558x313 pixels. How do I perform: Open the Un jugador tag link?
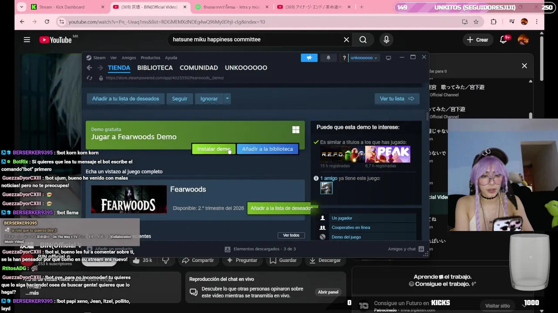(342, 218)
